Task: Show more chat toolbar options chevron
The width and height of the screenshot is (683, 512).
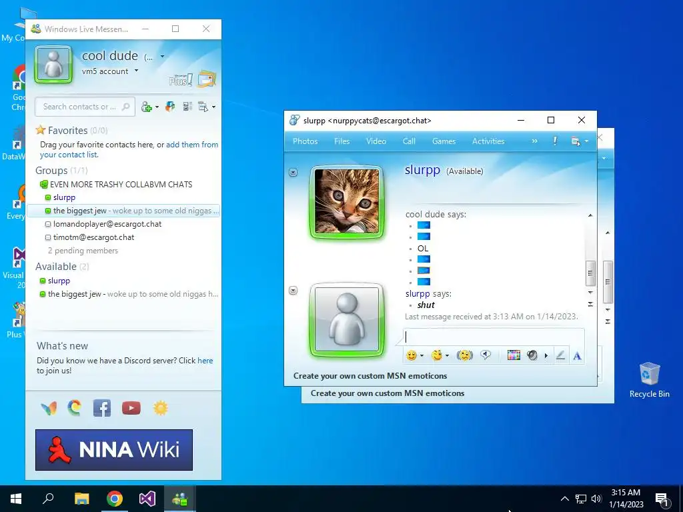Action: coord(534,141)
